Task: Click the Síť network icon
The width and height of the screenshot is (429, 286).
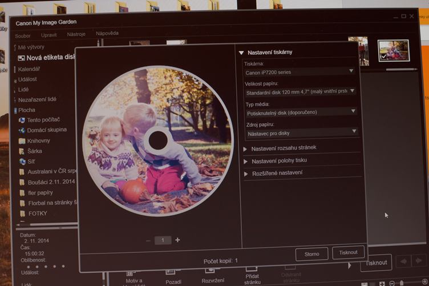Action: 22,162
